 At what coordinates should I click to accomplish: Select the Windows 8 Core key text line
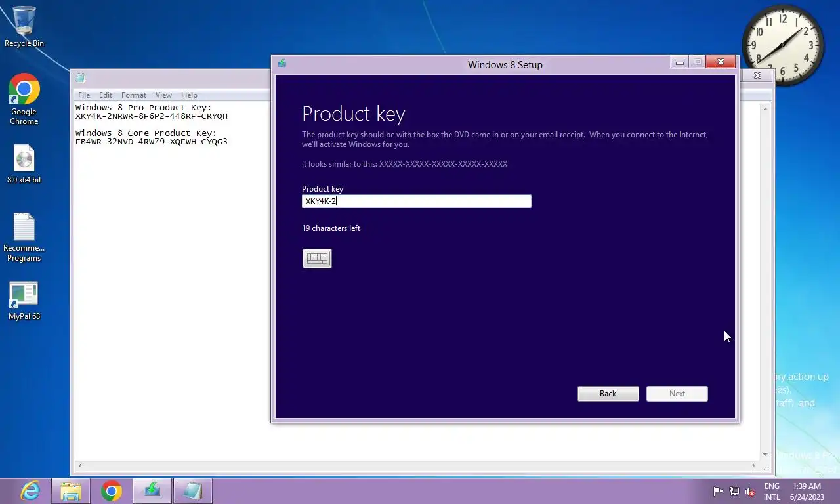pos(152,142)
